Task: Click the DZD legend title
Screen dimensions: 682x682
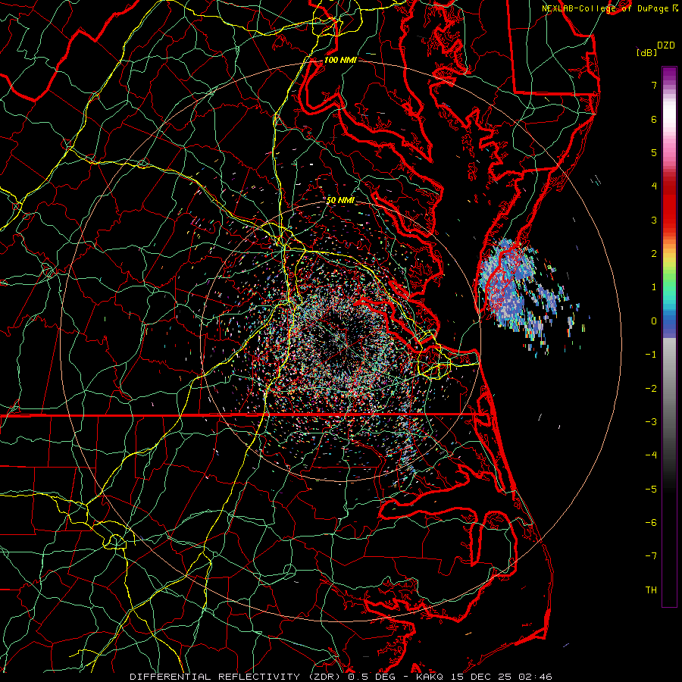Action: [666, 45]
